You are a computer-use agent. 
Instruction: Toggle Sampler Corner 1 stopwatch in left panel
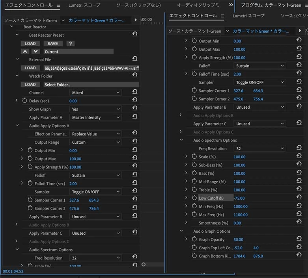(x=30, y=200)
